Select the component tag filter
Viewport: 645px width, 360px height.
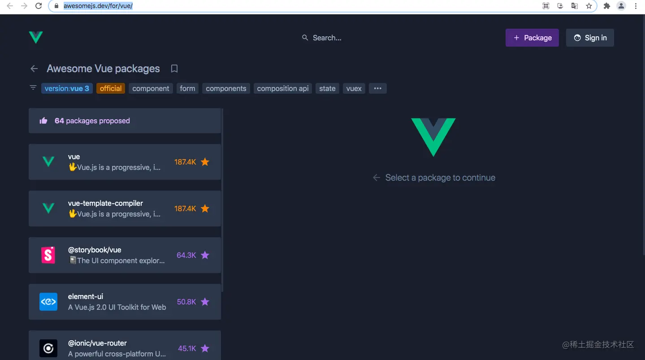pyautogui.click(x=151, y=88)
